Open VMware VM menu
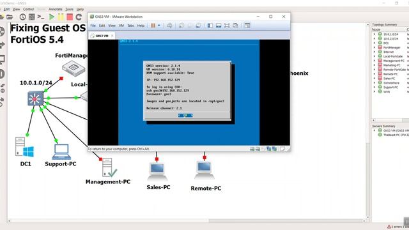 [121, 26]
